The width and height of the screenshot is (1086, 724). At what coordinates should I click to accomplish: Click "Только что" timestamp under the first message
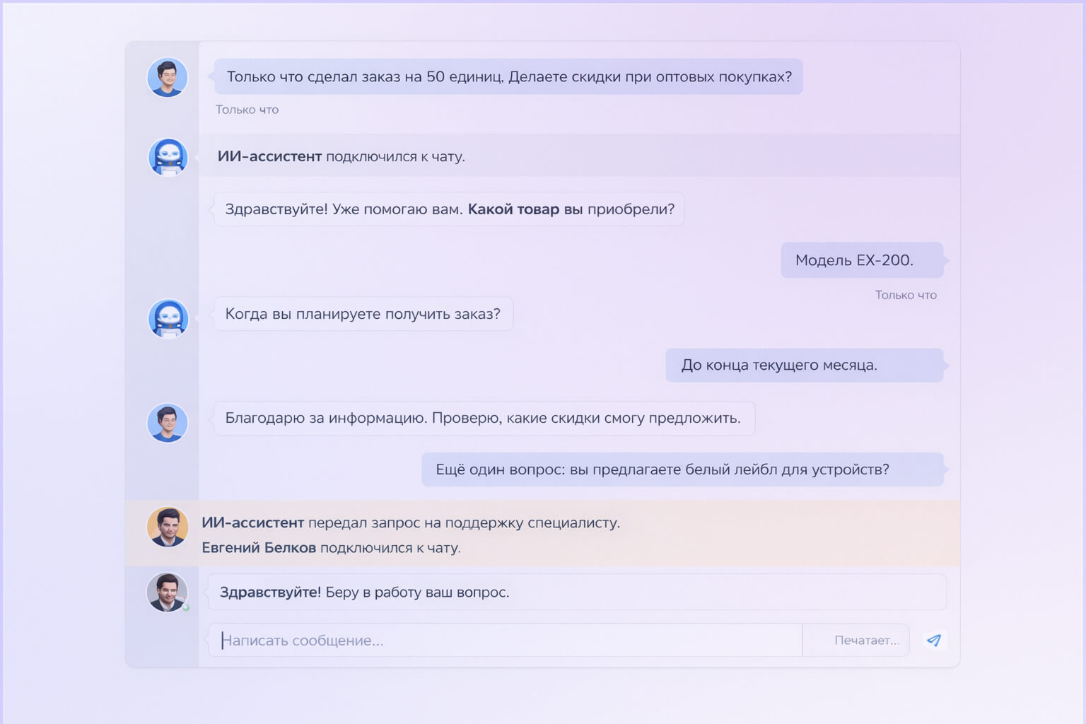point(247,110)
